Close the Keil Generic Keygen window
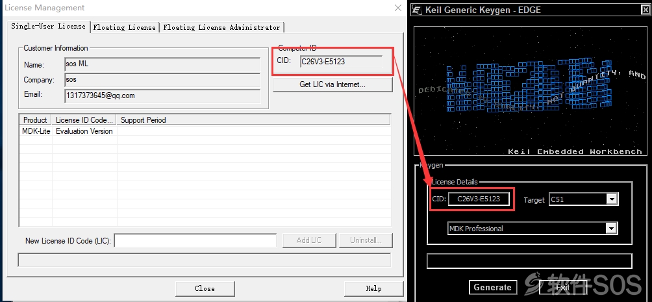 [x=644, y=10]
